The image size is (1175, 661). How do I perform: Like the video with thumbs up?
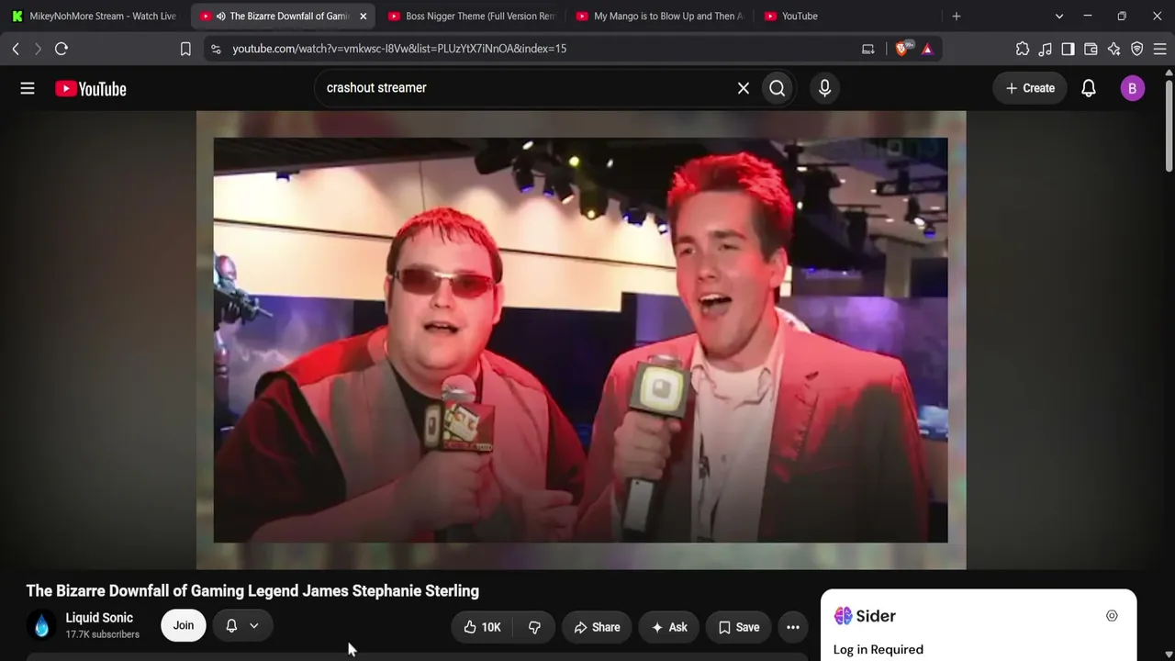point(482,627)
